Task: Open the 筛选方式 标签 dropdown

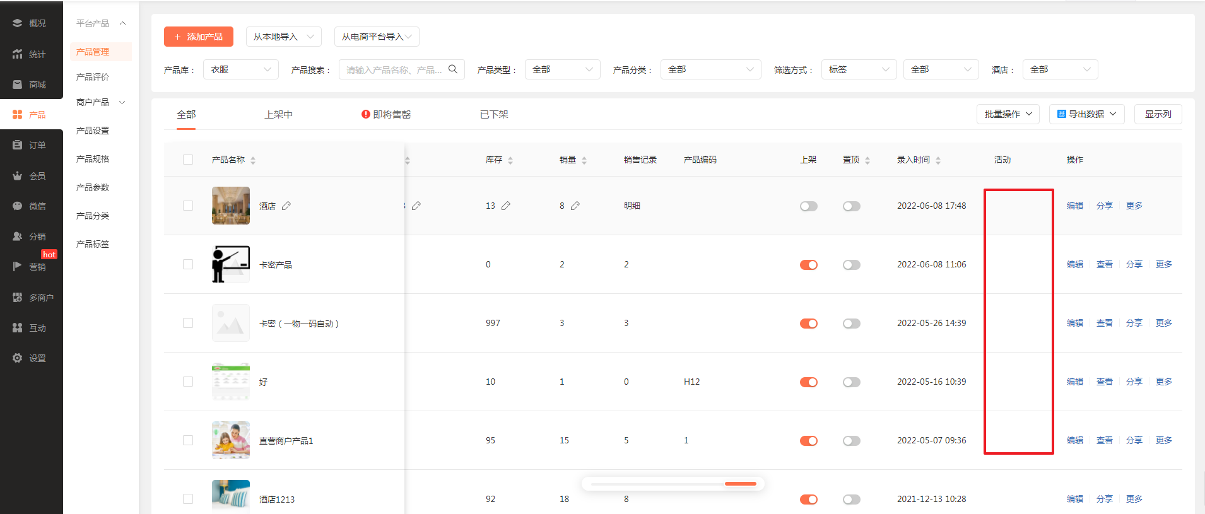Action: (x=859, y=69)
